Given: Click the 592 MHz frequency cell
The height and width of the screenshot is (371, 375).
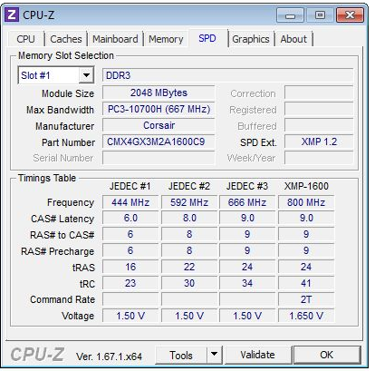Looking at the screenshot, I should point(189,202).
